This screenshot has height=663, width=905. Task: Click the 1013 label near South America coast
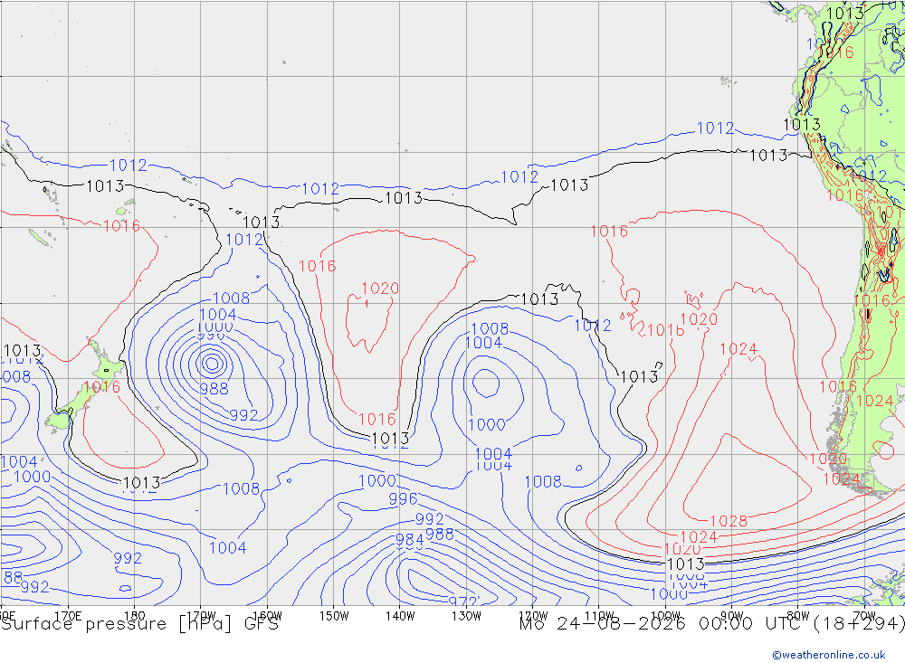coord(801,125)
